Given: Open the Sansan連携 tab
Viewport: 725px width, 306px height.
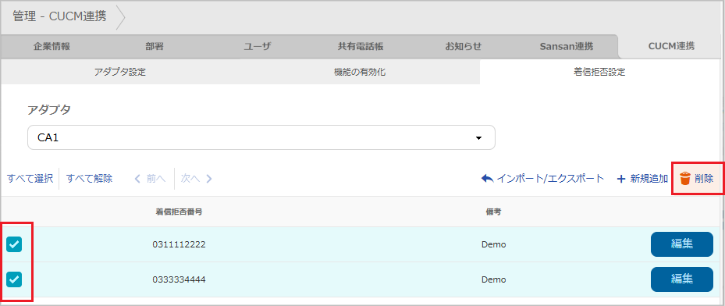Looking at the screenshot, I should tap(567, 47).
